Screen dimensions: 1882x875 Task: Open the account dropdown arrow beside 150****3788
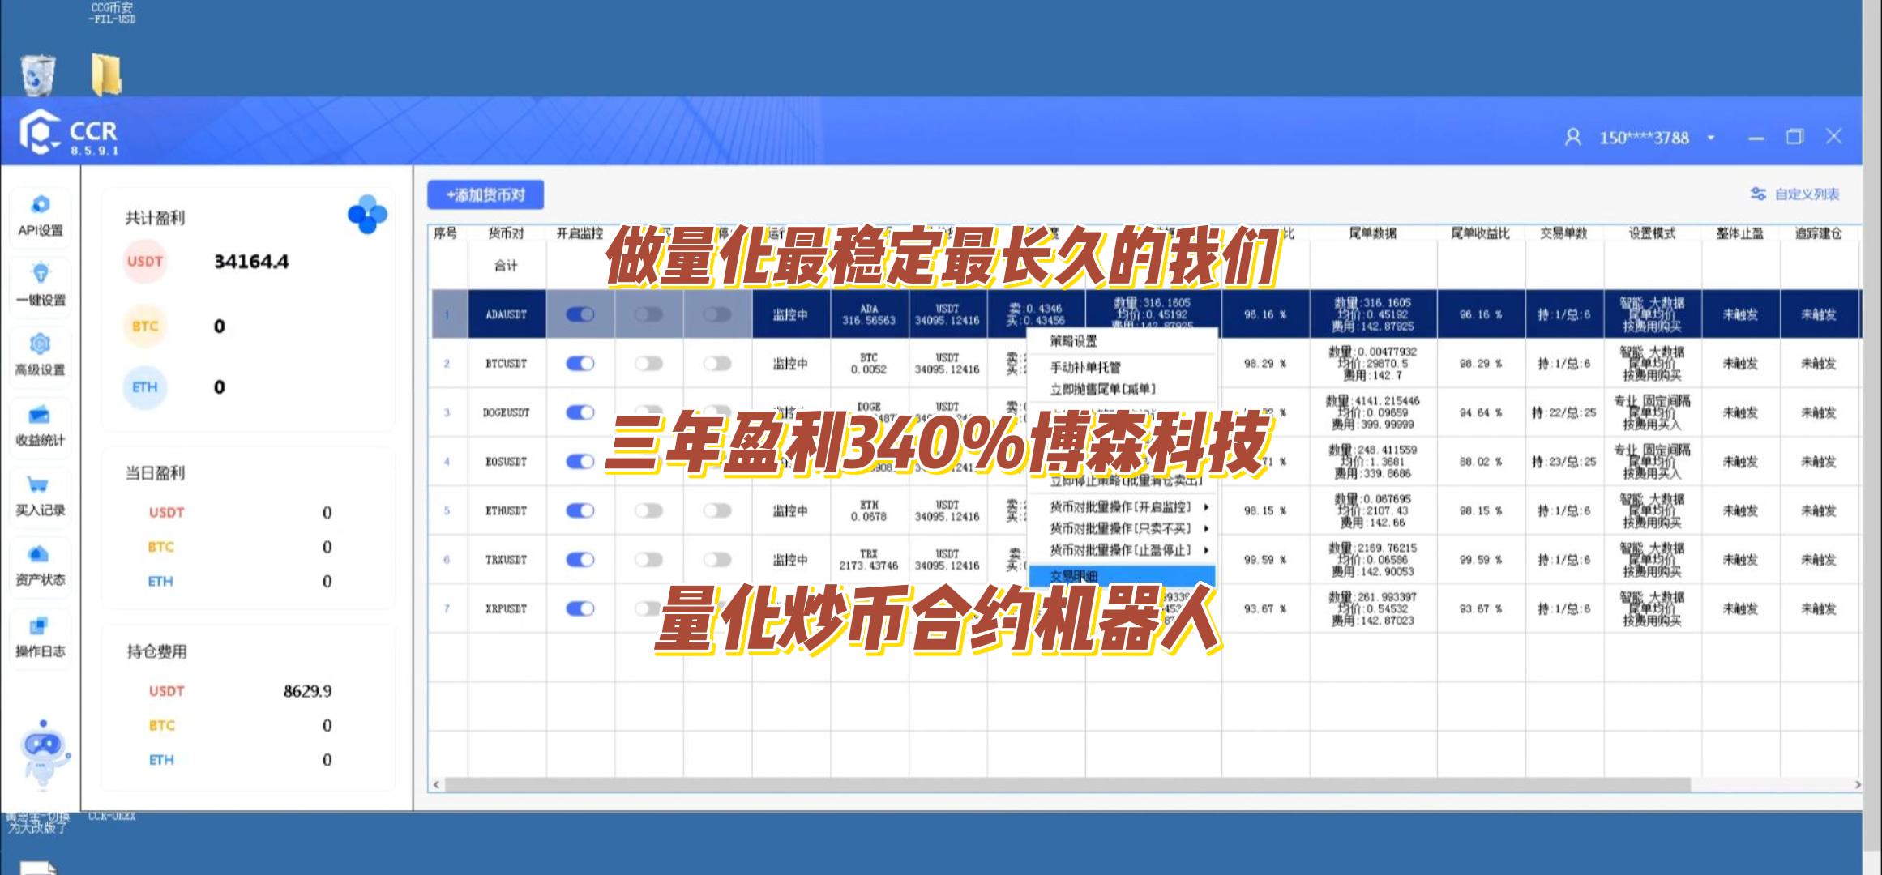(x=1711, y=139)
